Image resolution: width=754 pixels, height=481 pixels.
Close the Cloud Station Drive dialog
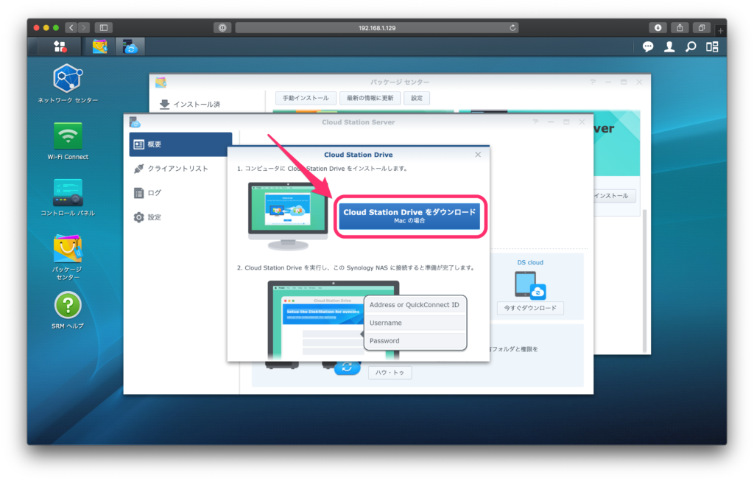point(478,155)
